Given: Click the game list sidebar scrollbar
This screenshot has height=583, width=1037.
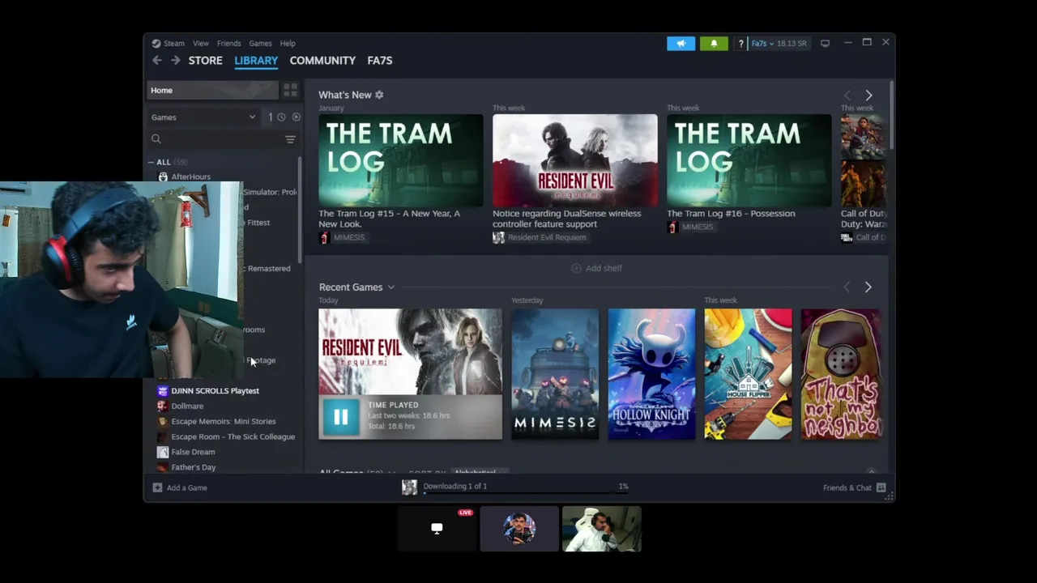Looking at the screenshot, I should click(x=301, y=211).
